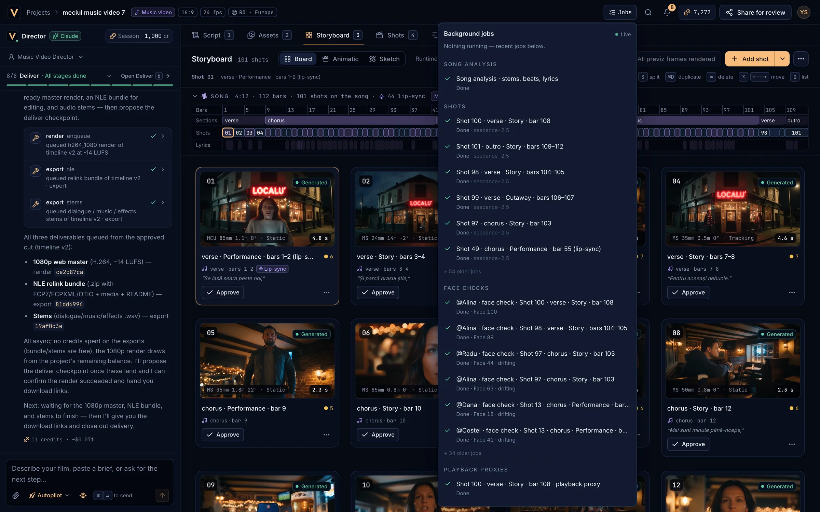Open the Script tab
820x512 pixels.
(x=213, y=35)
